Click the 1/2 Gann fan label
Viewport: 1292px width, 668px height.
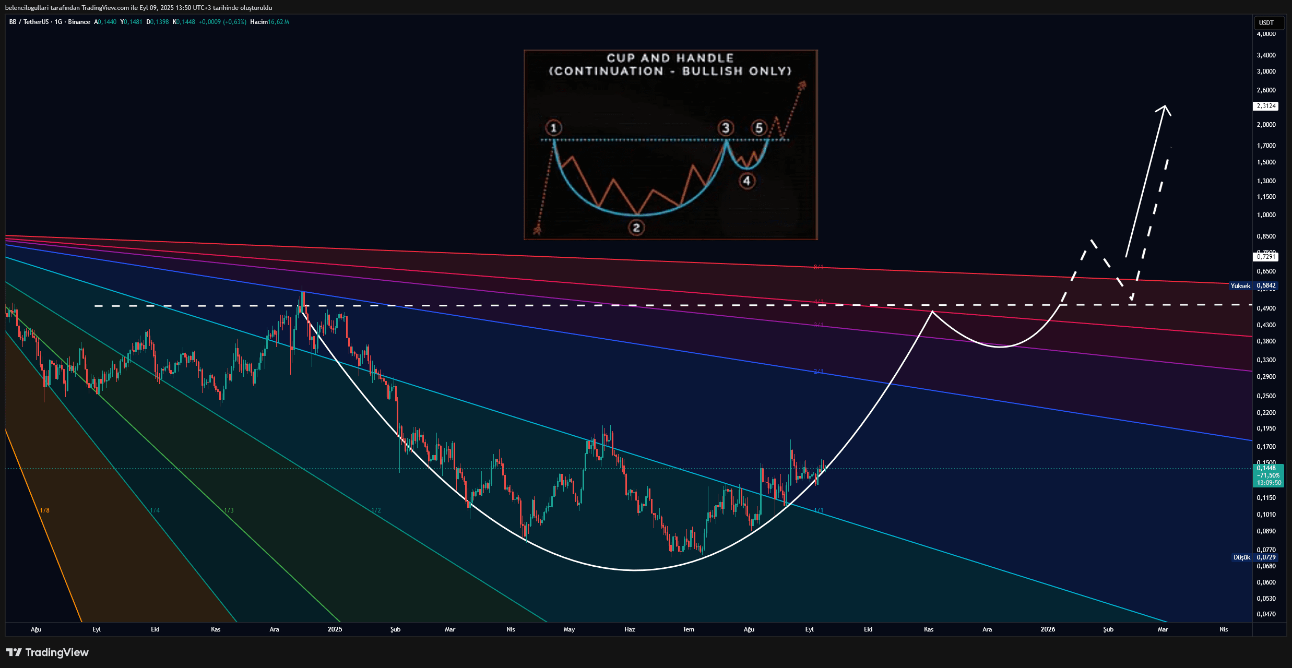pos(376,510)
